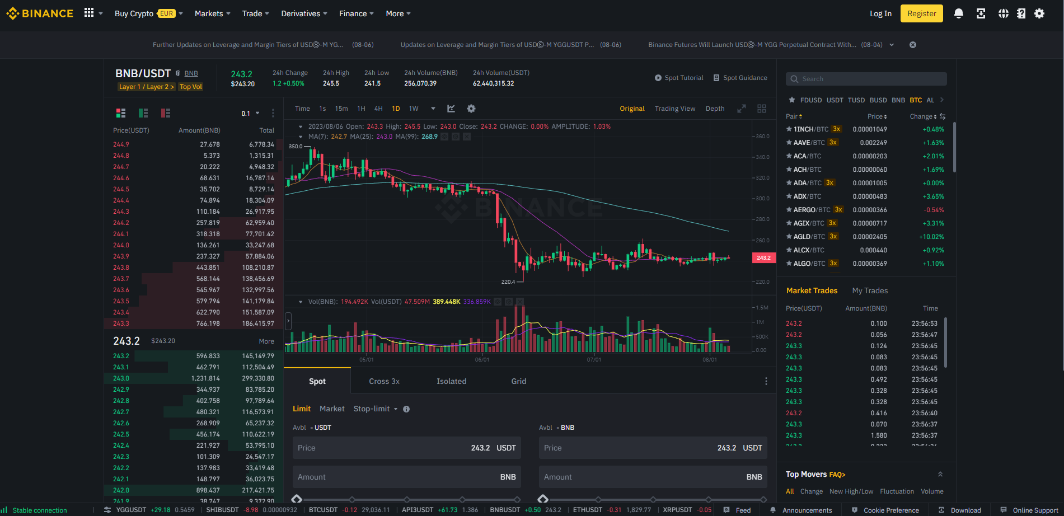Switch change and volume column icon
1064x516 pixels.
(x=943, y=116)
